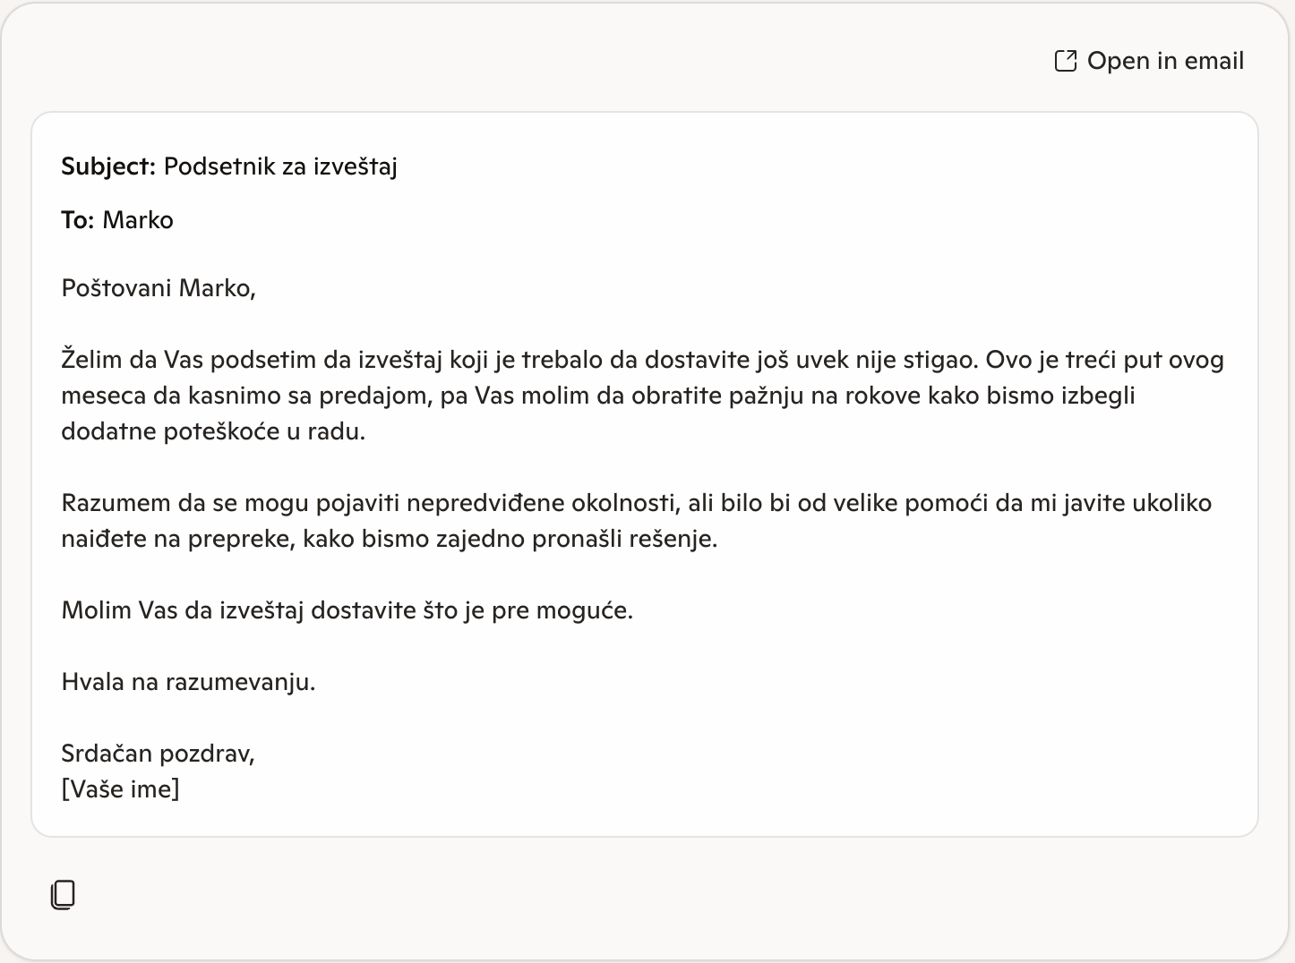Click the external-link icon beside Open in email
Screen dimensions: 1295x963
point(1065,61)
